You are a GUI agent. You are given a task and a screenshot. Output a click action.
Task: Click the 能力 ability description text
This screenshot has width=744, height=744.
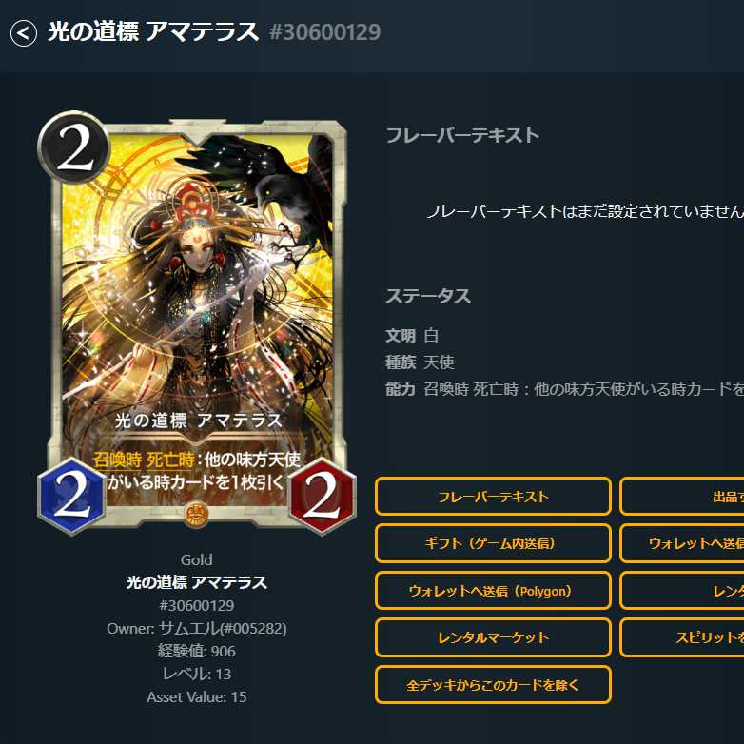(x=583, y=389)
